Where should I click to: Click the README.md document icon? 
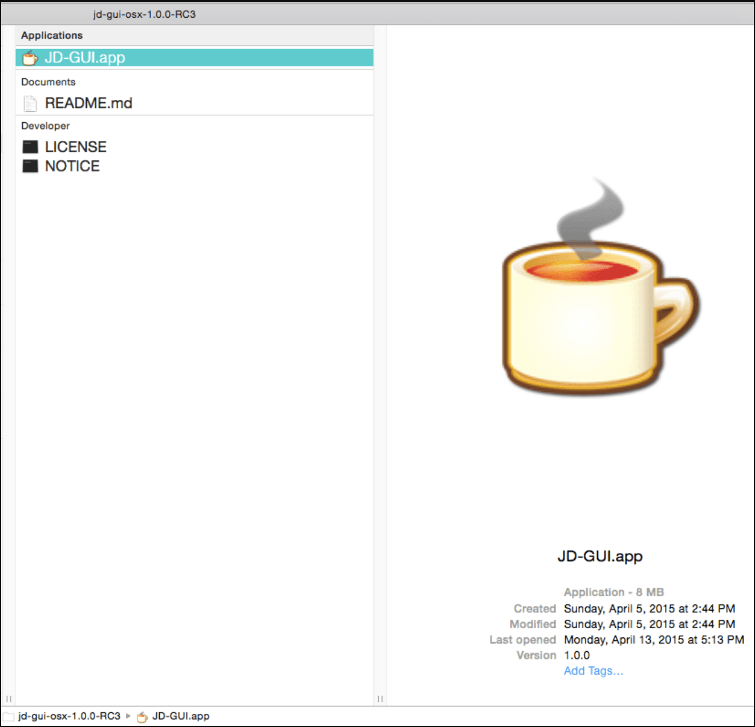tap(30, 103)
